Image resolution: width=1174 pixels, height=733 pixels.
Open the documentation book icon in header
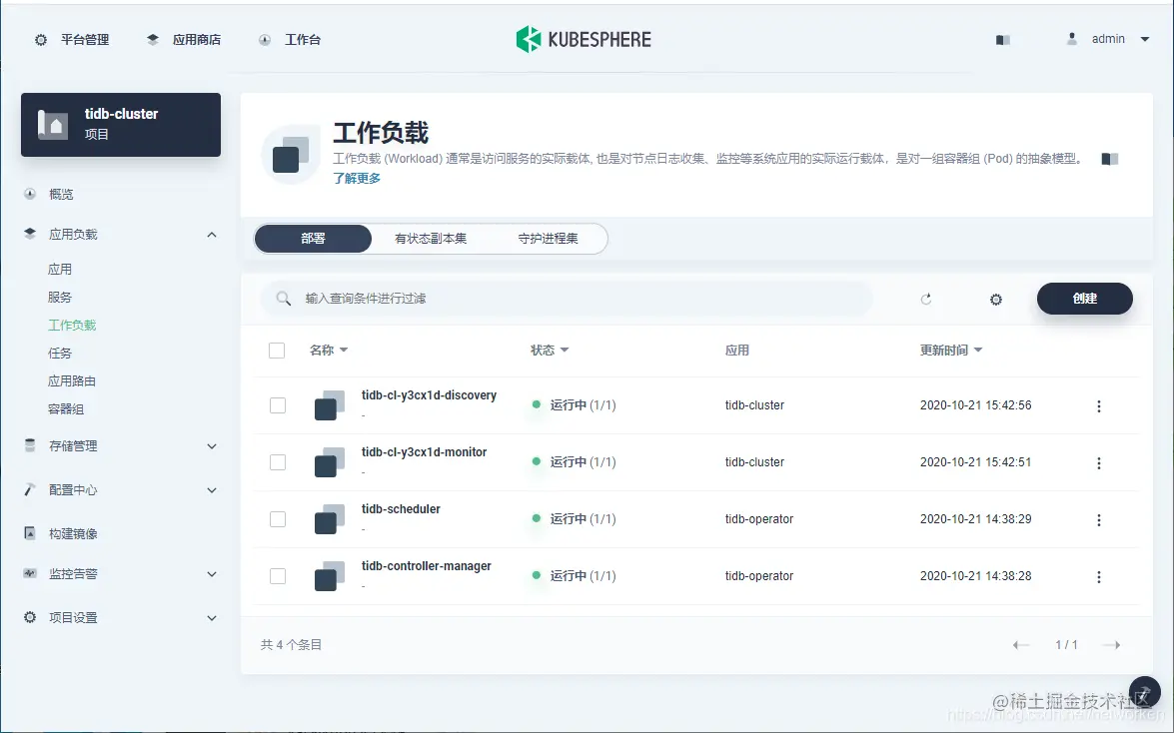(x=1003, y=40)
